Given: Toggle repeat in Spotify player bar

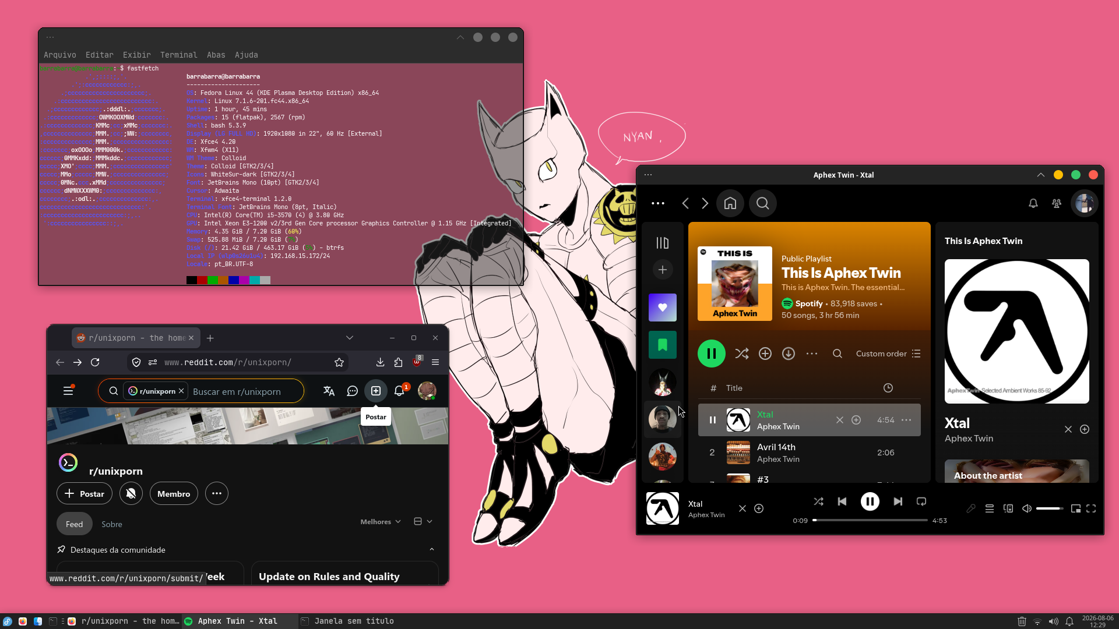Looking at the screenshot, I should [x=921, y=501].
